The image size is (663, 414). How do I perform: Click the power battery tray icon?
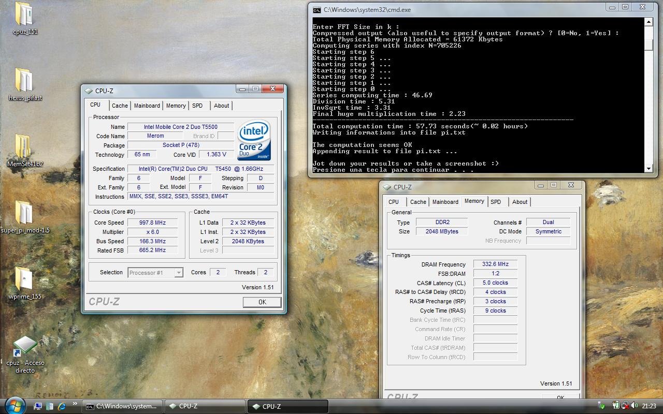[616, 406]
